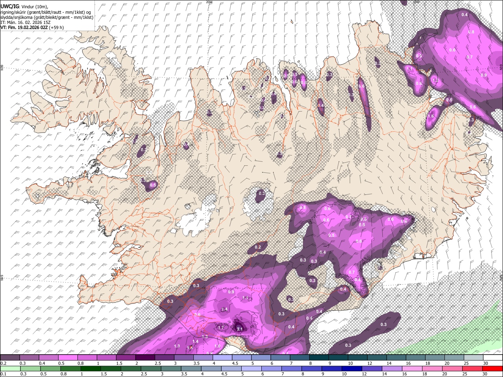This screenshot has height=377, width=503.
Task: Pick the grey-green 2.5 swatch in the rain scale
Action: (151, 368)
